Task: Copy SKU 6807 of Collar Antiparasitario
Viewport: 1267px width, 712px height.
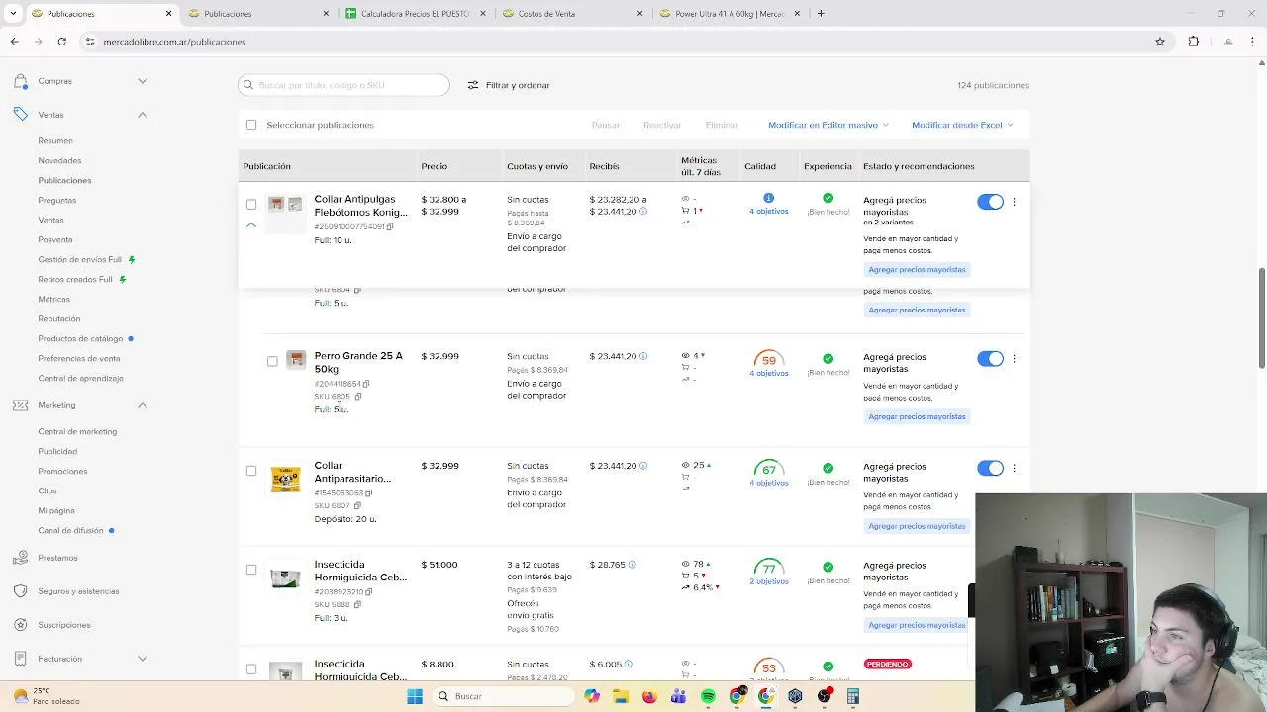Action: 357,505
